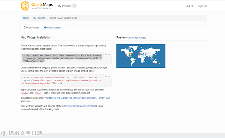Viewport: 225px width, 138px height.
Task: Click the ClustrMaps globe logo
Action: 25,6
